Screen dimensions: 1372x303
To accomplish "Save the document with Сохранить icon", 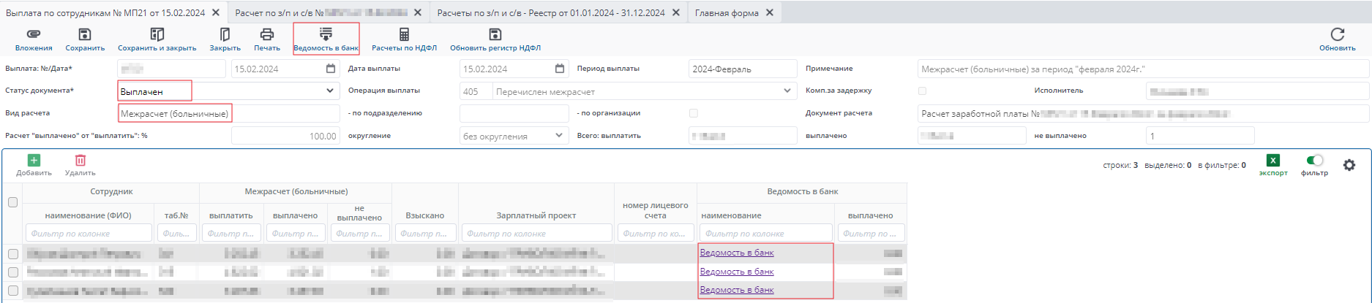I will pyautogui.click(x=85, y=34).
